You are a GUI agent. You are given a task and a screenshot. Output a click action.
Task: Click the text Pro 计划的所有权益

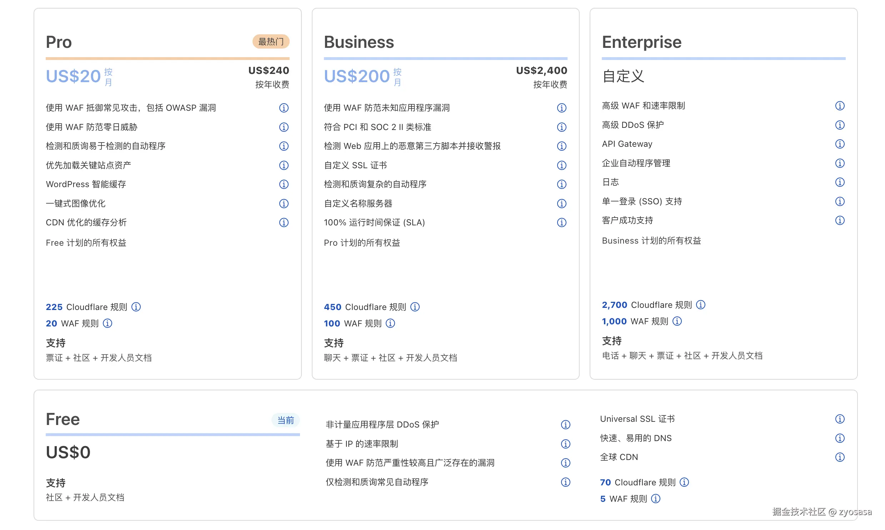point(362,243)
